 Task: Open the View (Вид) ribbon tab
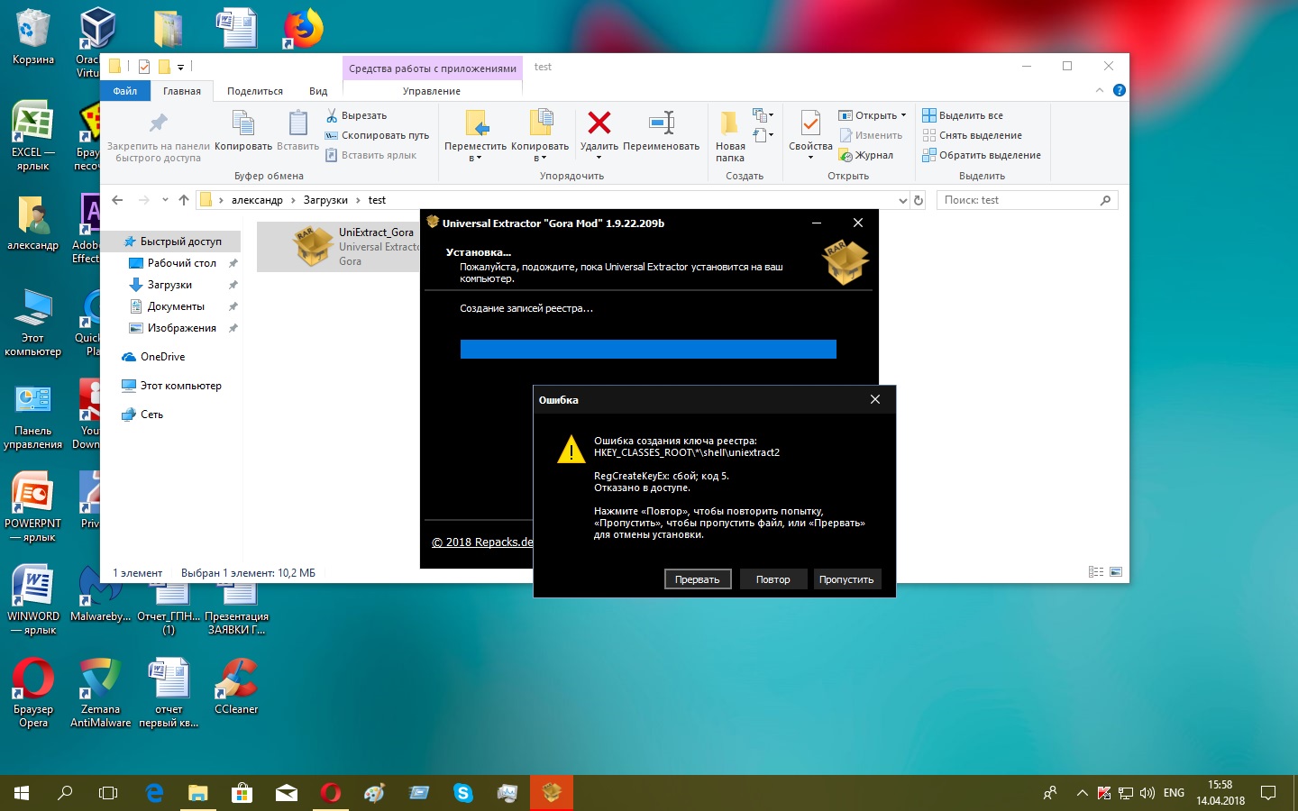318,91
